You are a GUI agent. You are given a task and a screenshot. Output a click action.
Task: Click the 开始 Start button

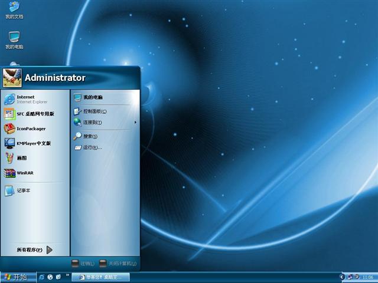point(15,277)
